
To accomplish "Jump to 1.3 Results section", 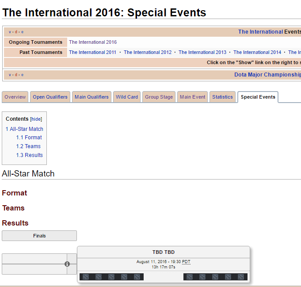I will click(x=30, y=155).
